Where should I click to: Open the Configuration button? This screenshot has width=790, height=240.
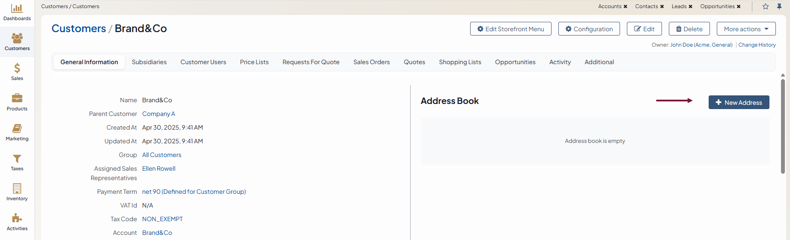[x=589, y=29]
